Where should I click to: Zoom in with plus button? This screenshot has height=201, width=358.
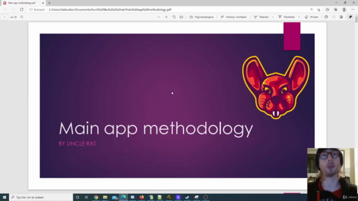coord(166,17)
